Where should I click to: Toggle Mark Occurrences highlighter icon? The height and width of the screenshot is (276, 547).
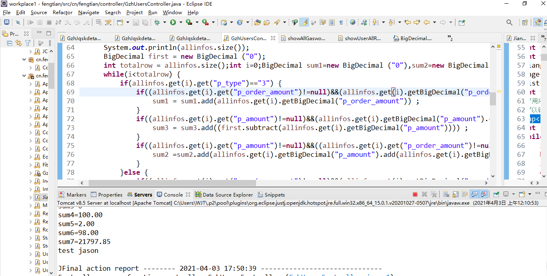pyautogui.click(x=304, y=22)
